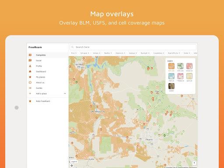Open the Hookups filter dropdown

click(133, 53)
